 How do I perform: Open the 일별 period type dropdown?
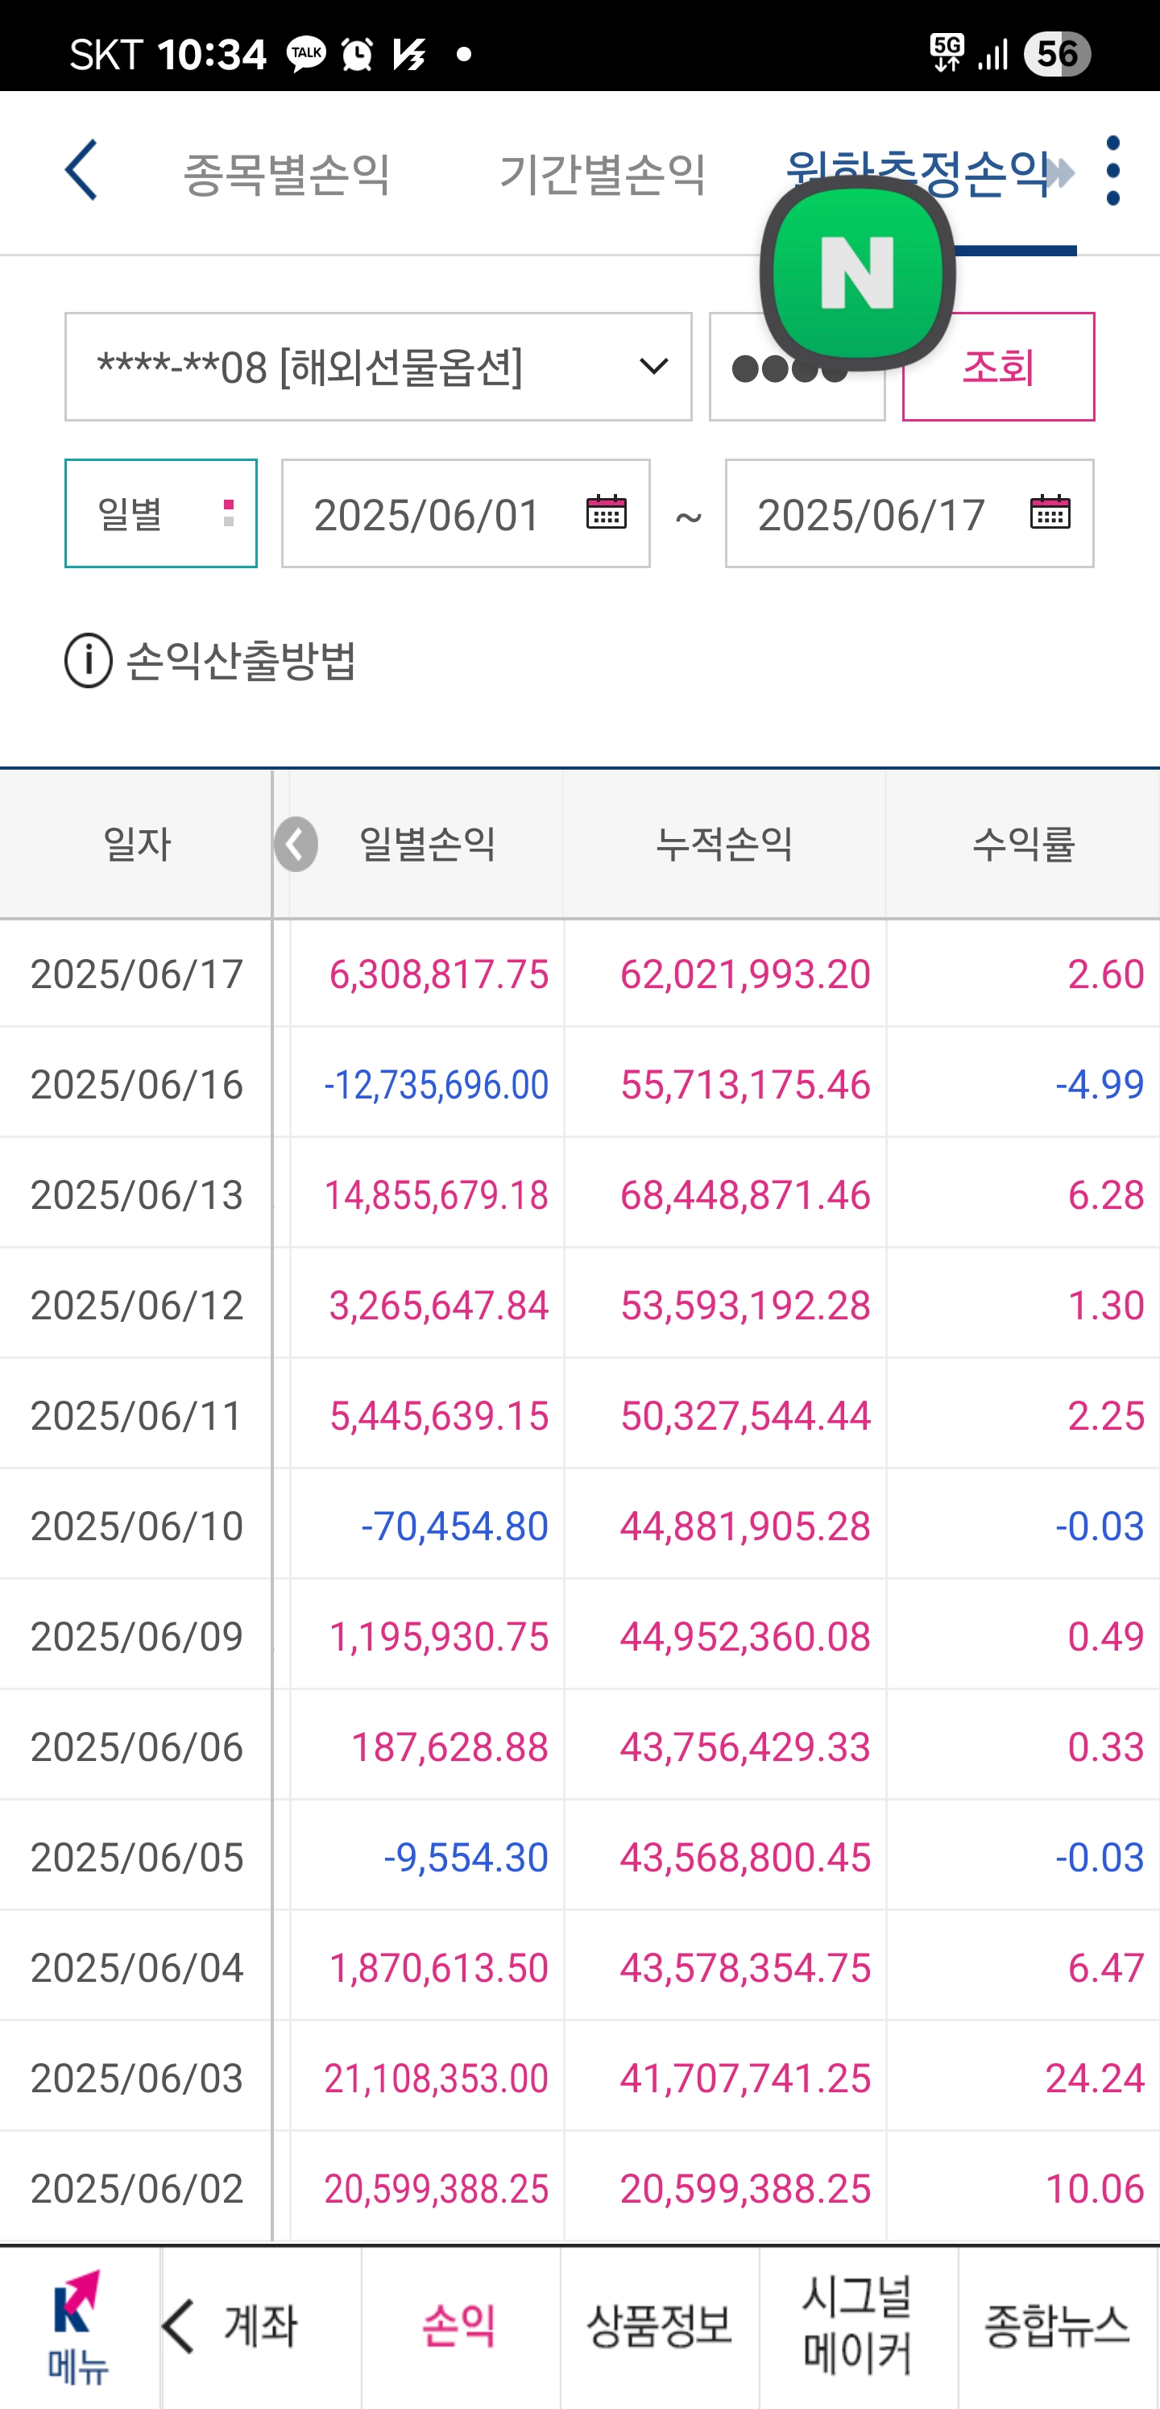coord(161,513)
